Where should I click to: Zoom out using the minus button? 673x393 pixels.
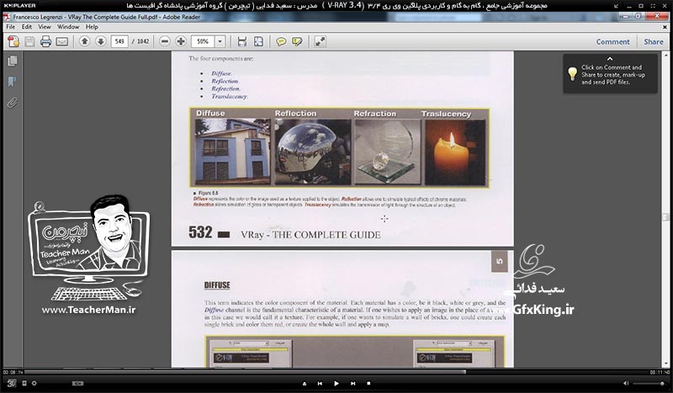(164, 41)
